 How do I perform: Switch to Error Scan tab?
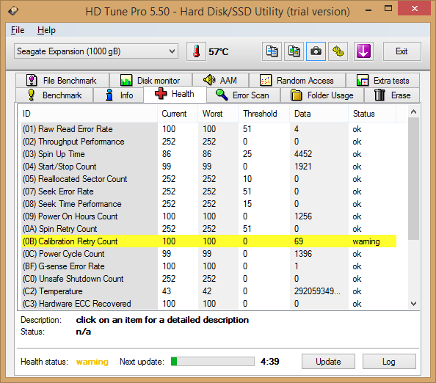[243, 95]
